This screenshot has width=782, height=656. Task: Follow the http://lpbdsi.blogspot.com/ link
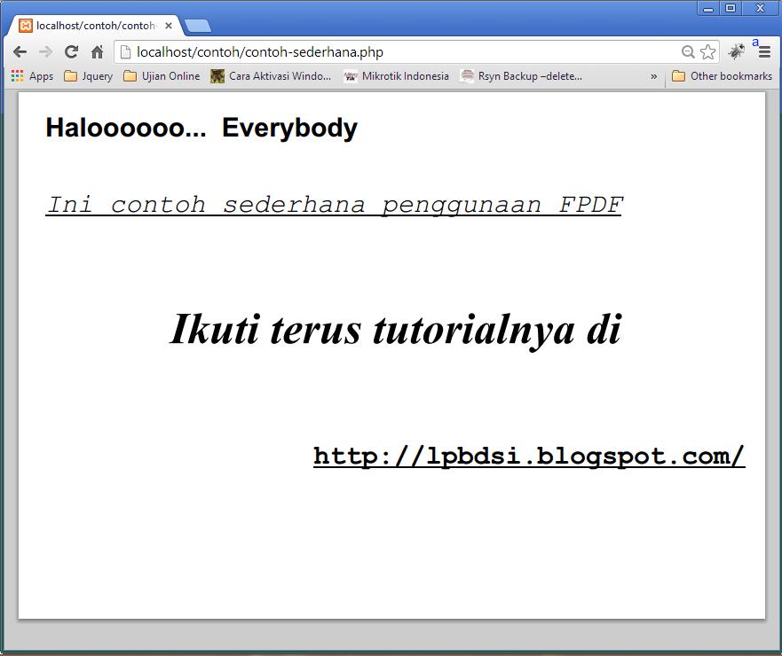[x=528, y=455]
